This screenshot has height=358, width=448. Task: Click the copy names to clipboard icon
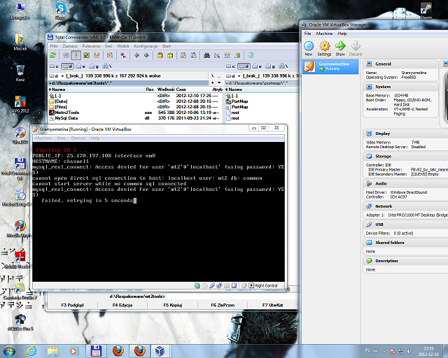[237, 55]
